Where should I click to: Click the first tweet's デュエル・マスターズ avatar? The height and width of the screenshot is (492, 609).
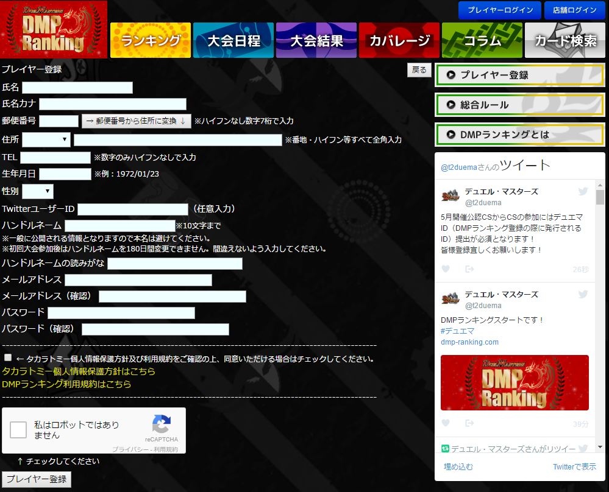451,196
